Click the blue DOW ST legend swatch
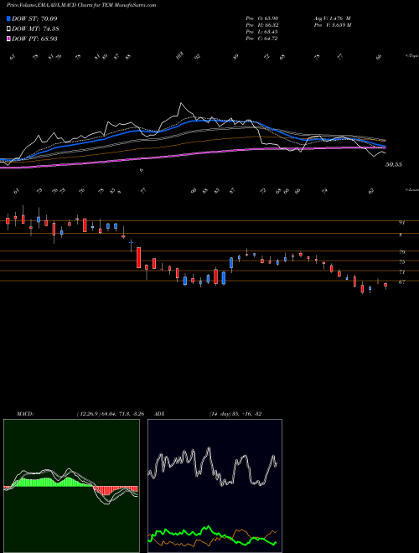The width and height of the screenshot is (419, 553). click(8, 18)
